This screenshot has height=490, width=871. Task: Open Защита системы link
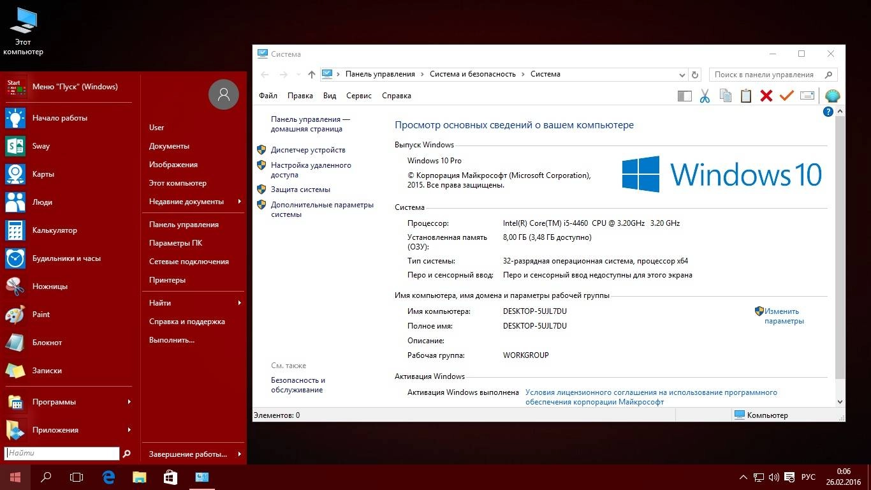click(x=300, y=189)
